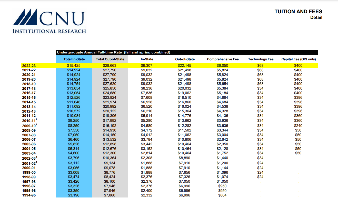
Task: Click the $17,992 total out-of-state cell
Action: pos(110,120)
